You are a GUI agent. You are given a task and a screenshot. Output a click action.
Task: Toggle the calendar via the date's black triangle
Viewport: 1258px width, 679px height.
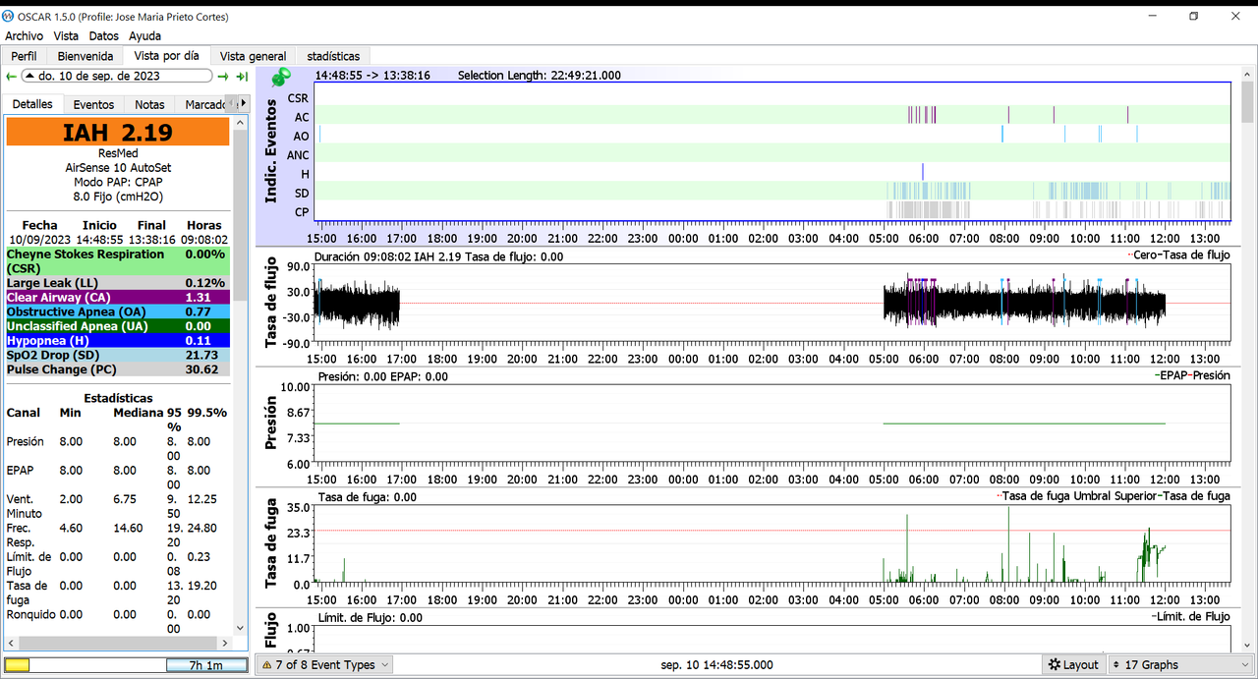point(29,76)
